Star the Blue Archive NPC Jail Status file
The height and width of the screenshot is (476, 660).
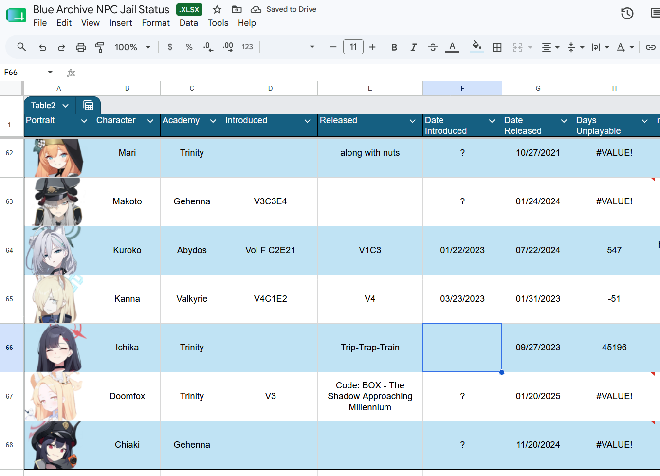(217, 9)
